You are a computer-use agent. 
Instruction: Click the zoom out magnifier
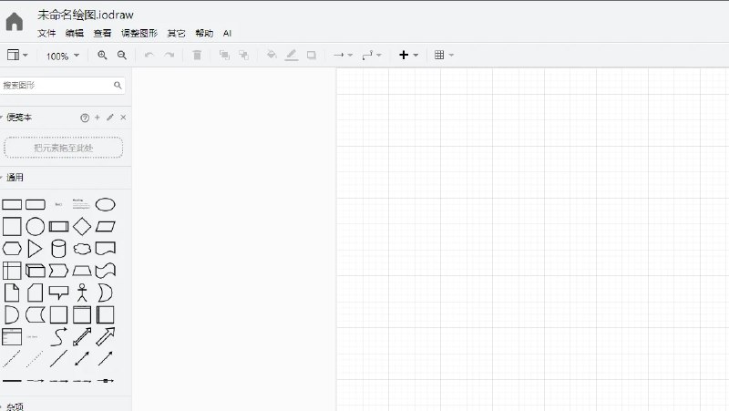[x=122, y=56]
